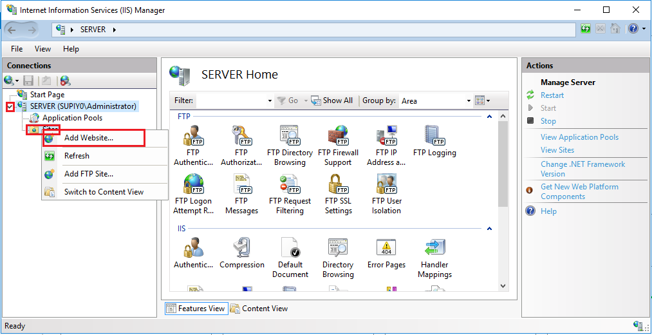Select SERVER (SUPIY0\Administrator) node
The height and width of the screenshot is (335, 652).
[83, 106]
